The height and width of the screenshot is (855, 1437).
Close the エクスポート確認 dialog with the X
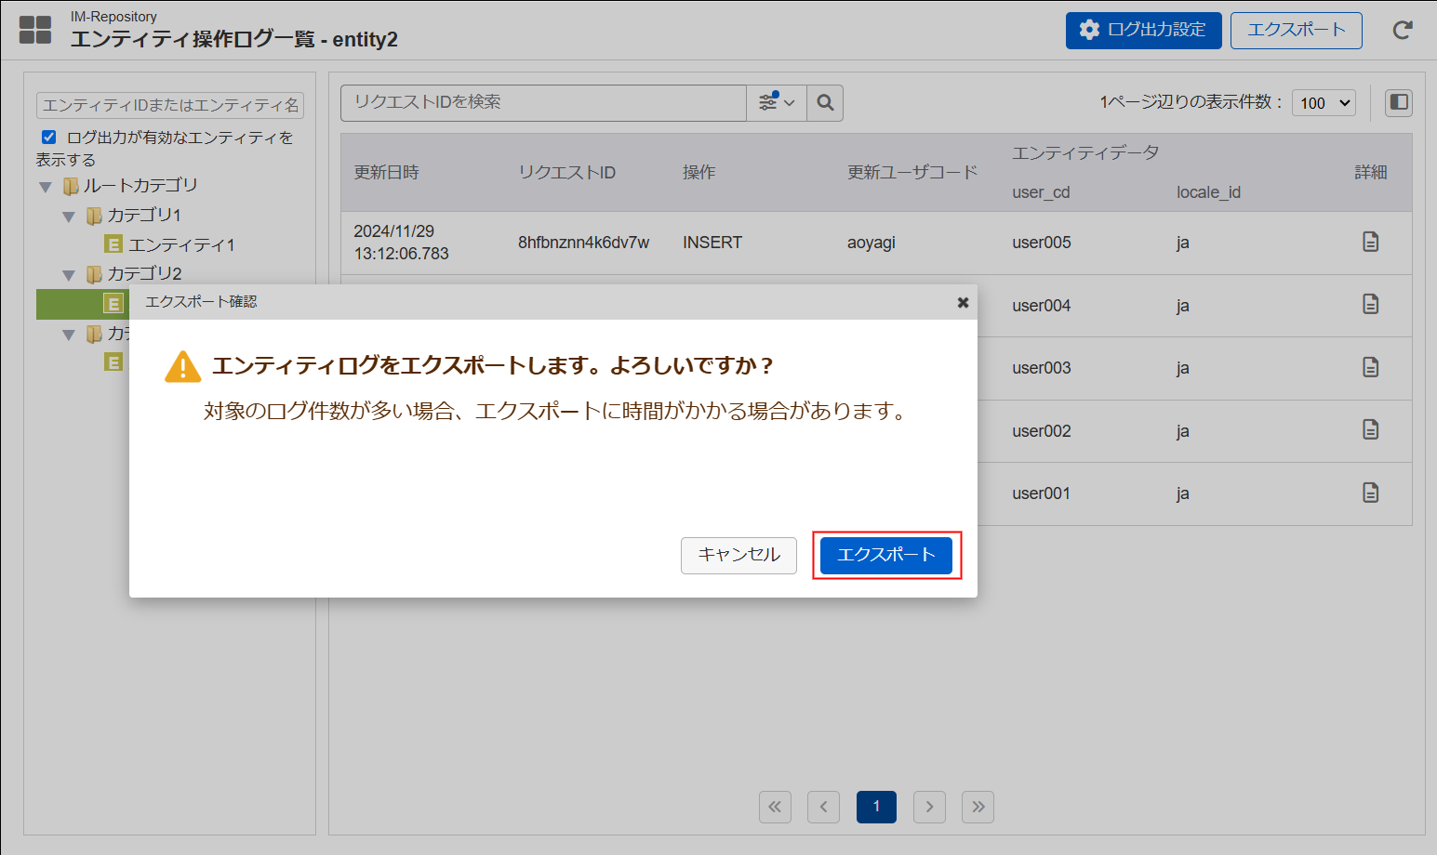(963, 302)
